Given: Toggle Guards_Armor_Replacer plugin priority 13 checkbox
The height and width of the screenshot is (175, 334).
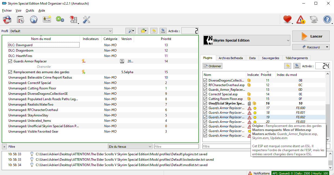Looking at the screenshot, I should [205, 90].
